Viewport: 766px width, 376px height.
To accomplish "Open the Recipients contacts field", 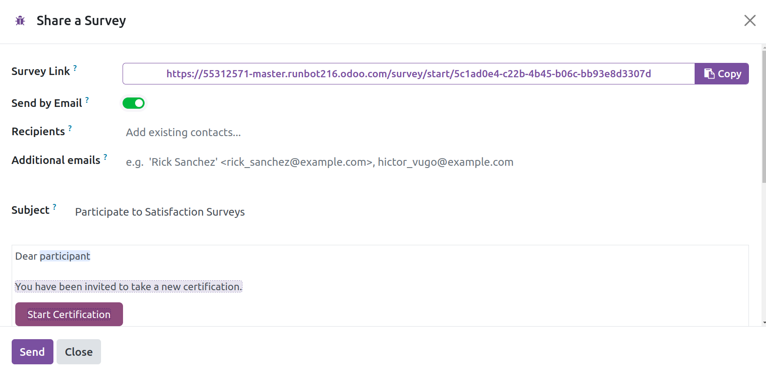I will [x=436, y=133].
